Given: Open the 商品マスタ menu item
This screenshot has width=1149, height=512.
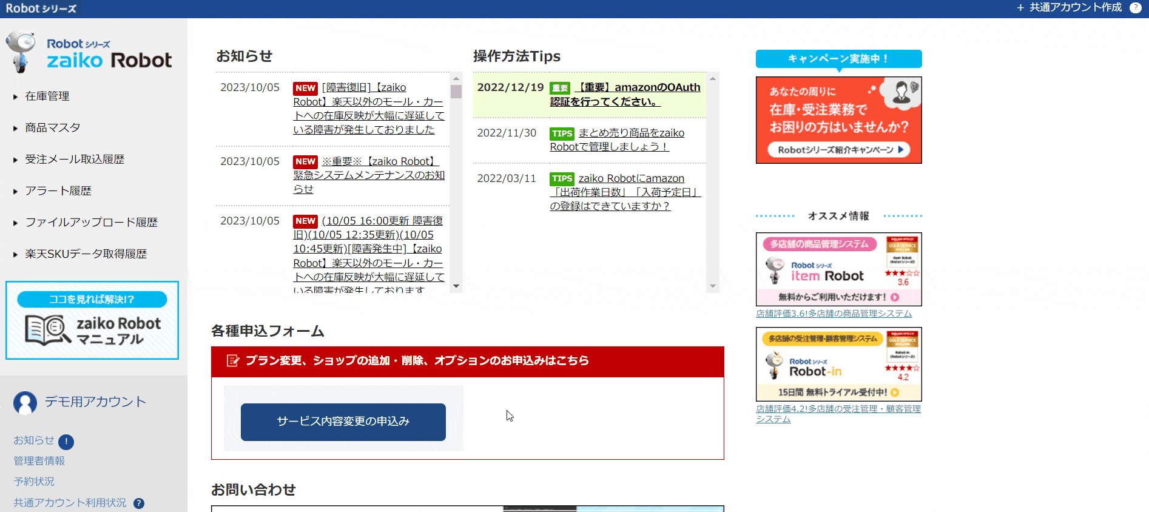Looking at the screenshot, I should 53,128.
